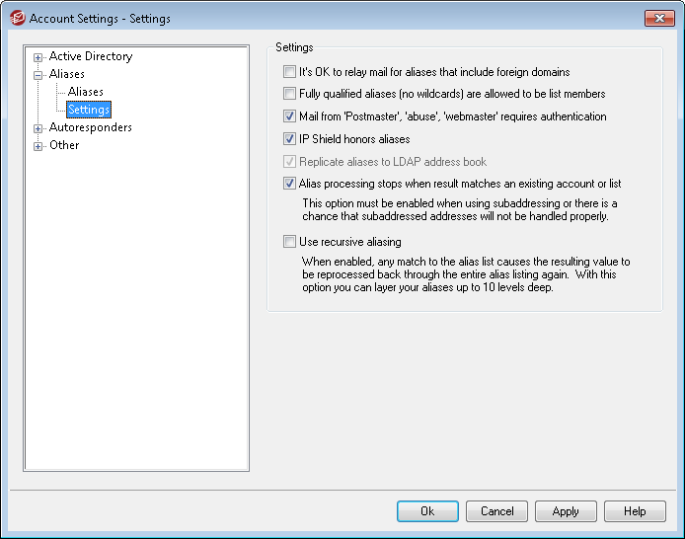Viewport: 685px width, 539px height.
Task: Open Help for this dialog
Action: 635,511
